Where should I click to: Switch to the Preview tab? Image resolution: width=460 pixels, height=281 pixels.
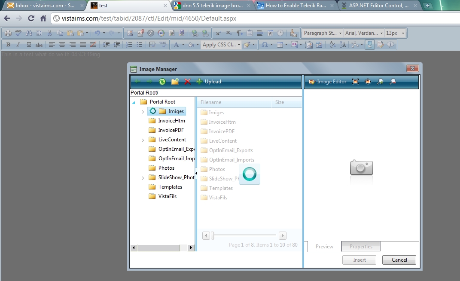pyautogui.click(x=324, y=246)
